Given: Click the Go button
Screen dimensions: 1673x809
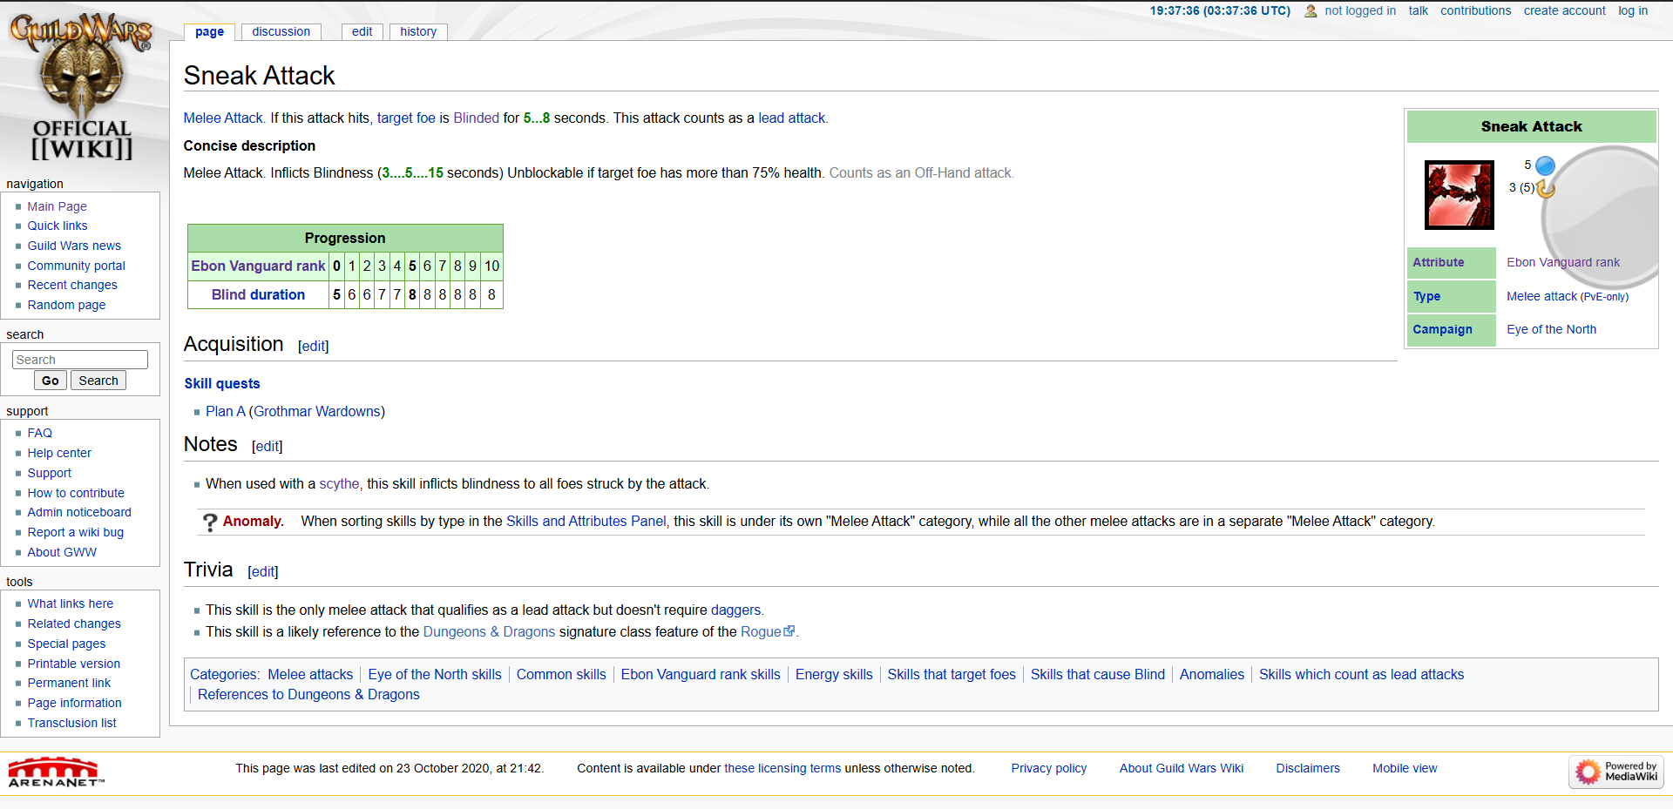Looking at the screenshot, I should [x=51, y=381].
